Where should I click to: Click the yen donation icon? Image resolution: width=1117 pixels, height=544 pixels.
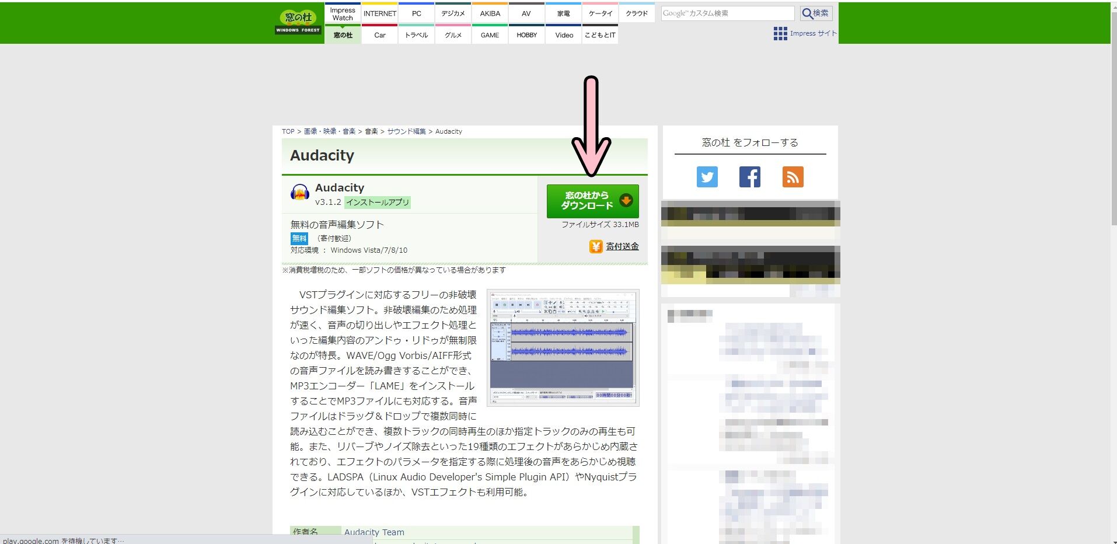click(595, 247)
